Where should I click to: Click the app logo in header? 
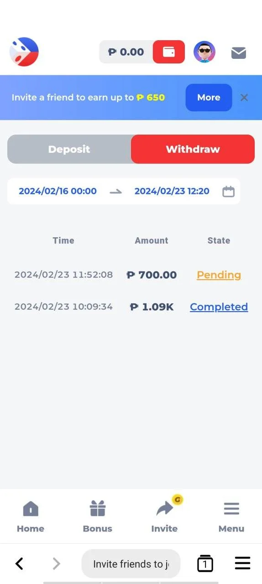24,52
